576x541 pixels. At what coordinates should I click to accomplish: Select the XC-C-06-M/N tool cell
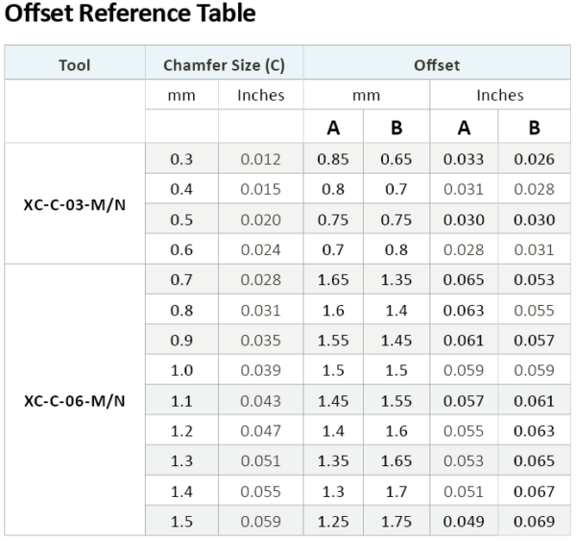(x=75, y=401)
